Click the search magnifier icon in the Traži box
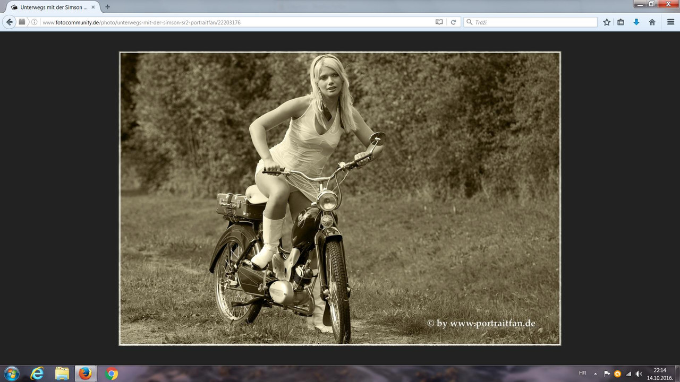Image resolution: width=680 pixels, height=382 pixels. [469, 22]
